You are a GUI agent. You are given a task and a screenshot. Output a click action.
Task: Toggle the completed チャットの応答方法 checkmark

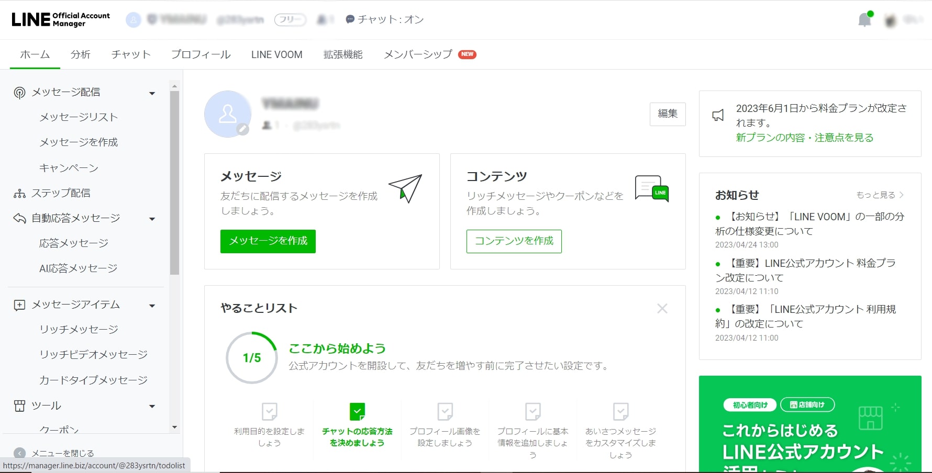[358, 412]
